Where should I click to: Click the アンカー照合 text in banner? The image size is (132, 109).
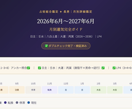(x=19, y=68)
